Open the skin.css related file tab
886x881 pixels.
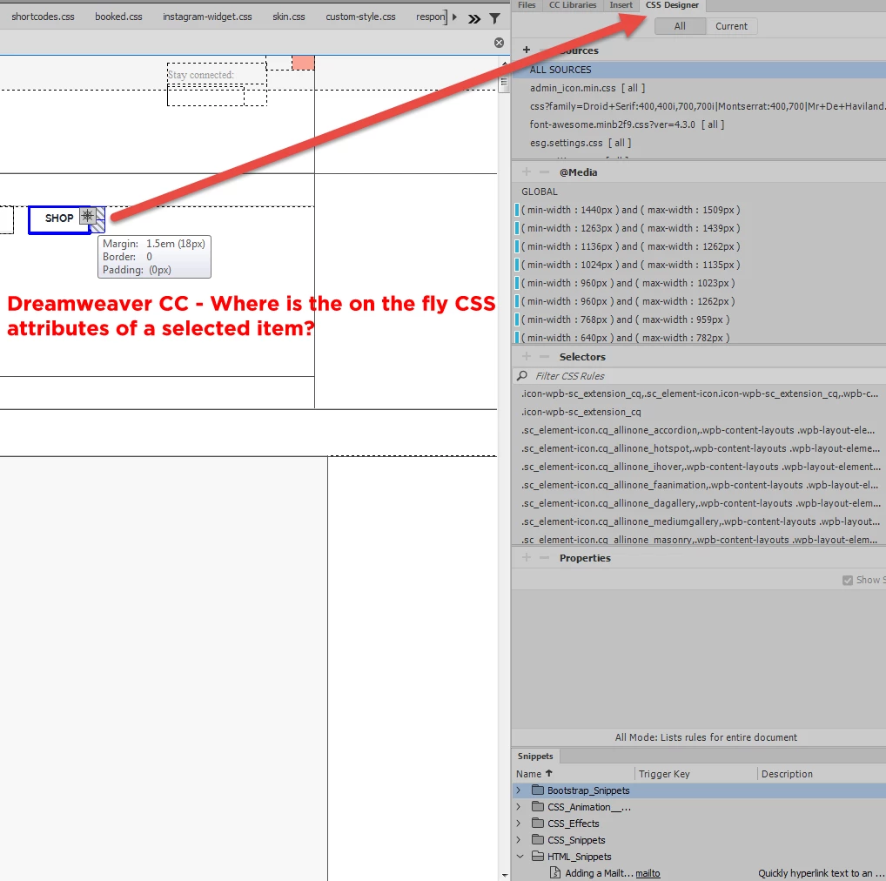pos(289,17)
